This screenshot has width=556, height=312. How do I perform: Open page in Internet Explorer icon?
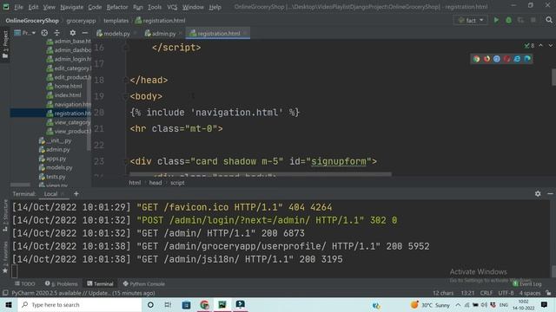coord(518,59)
